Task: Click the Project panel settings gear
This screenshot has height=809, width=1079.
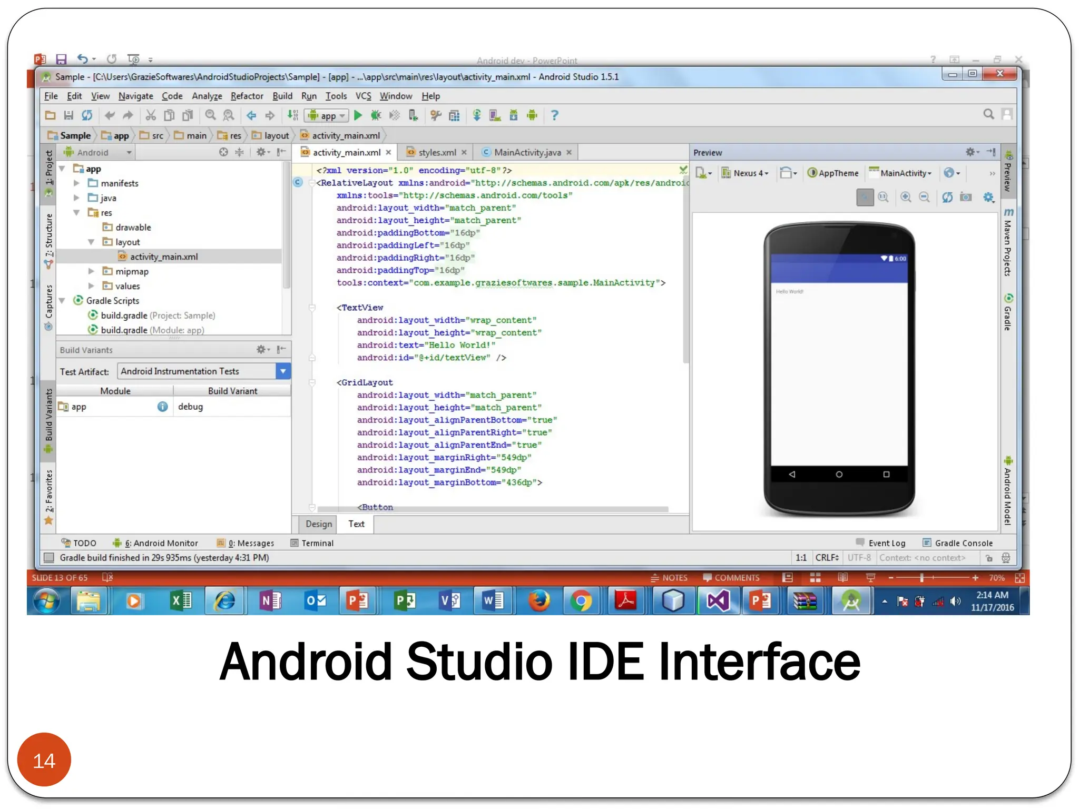Action: (x=262, y=152)
